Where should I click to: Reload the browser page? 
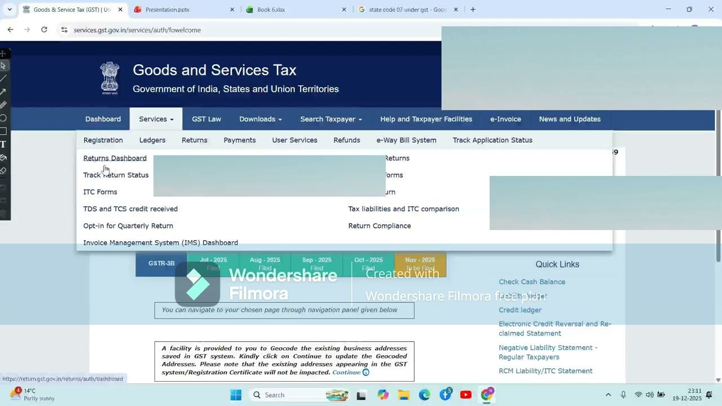(44, 30)
